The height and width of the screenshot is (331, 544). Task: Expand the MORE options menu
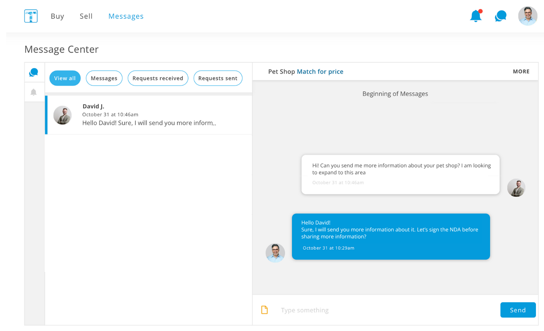(x=521, y=72)
